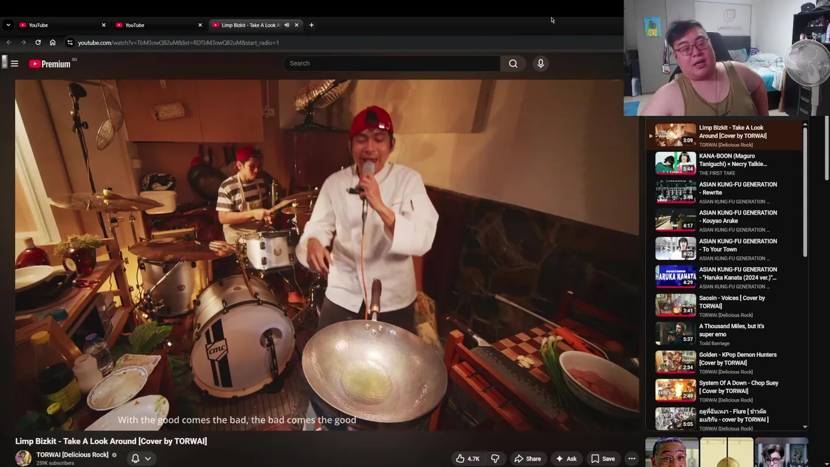The width and height of the screenshot is (830, 467).
Task: Click the video title text
Action: pos(111,441)
